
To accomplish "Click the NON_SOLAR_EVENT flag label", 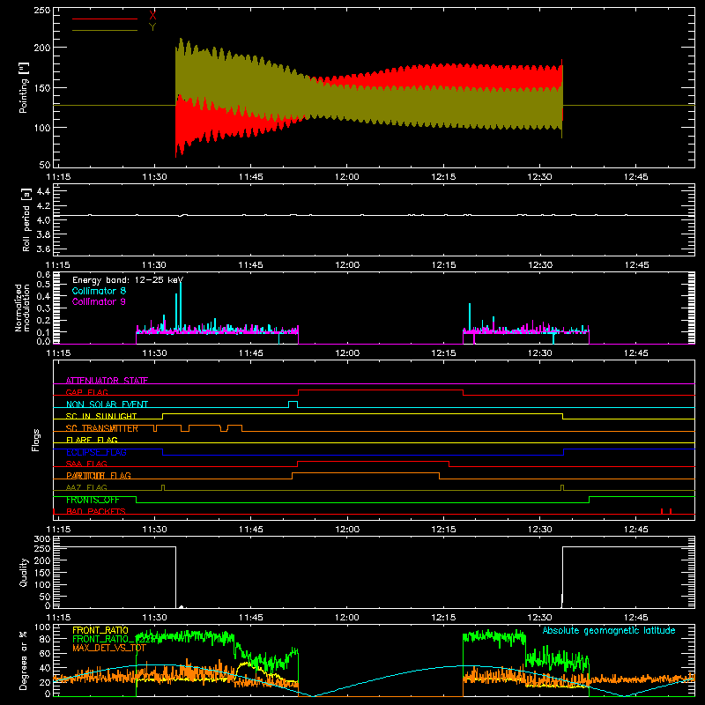I will click(x=107, y=404).
